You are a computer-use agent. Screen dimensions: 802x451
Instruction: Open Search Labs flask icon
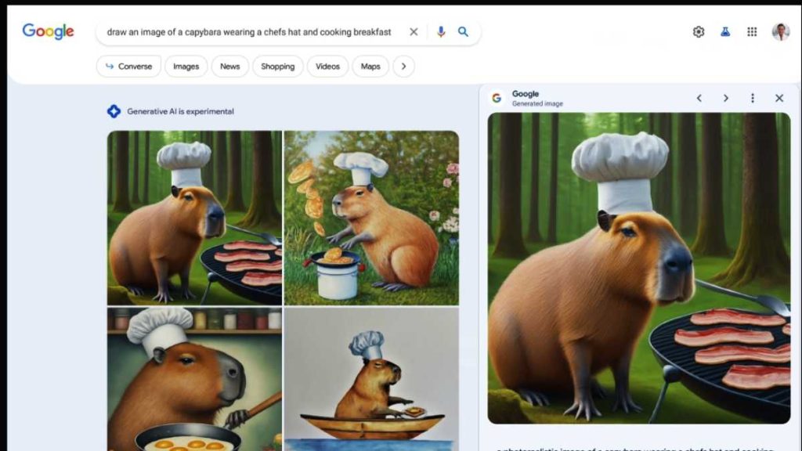coord(725,32)
